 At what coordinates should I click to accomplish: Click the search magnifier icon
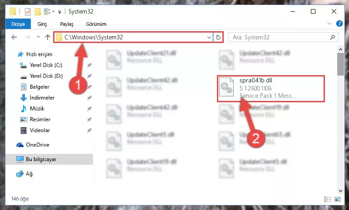[x=332, y=37]
